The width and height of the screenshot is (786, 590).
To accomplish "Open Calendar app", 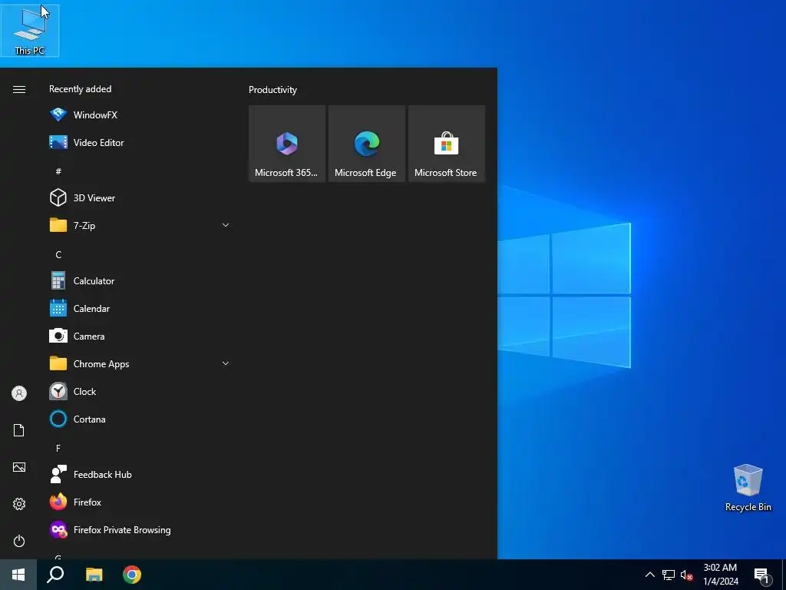I will pyautogui.click(x=140, y=309).
